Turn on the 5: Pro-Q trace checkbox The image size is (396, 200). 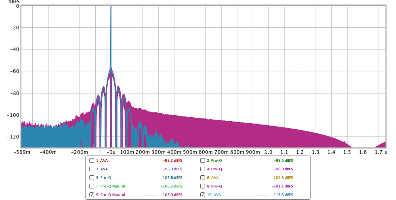click(92, 178)
